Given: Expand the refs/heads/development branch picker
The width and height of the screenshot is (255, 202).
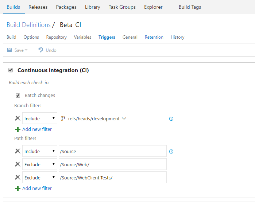Looking at the screenshot, I should click(124, 119).
